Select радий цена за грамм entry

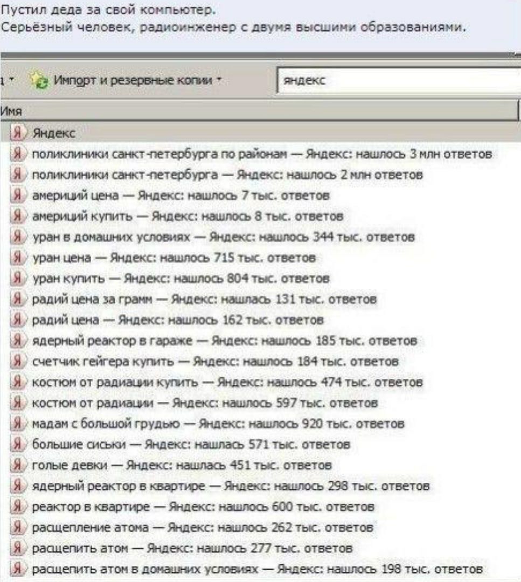(204, 299)
